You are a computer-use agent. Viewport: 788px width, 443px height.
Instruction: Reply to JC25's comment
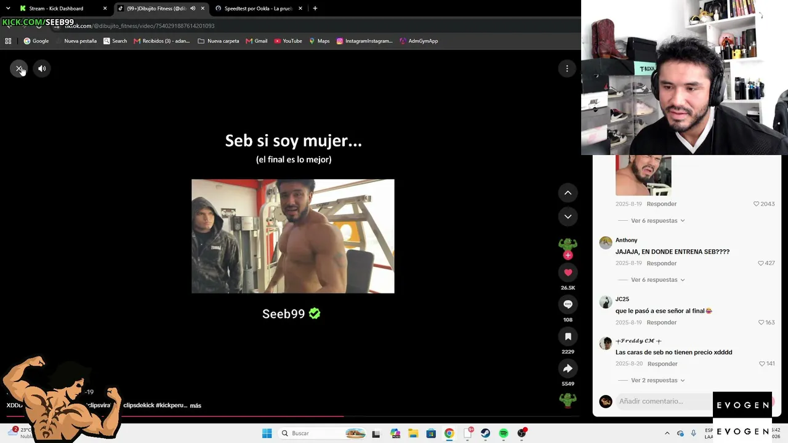(x=661, y=322)
